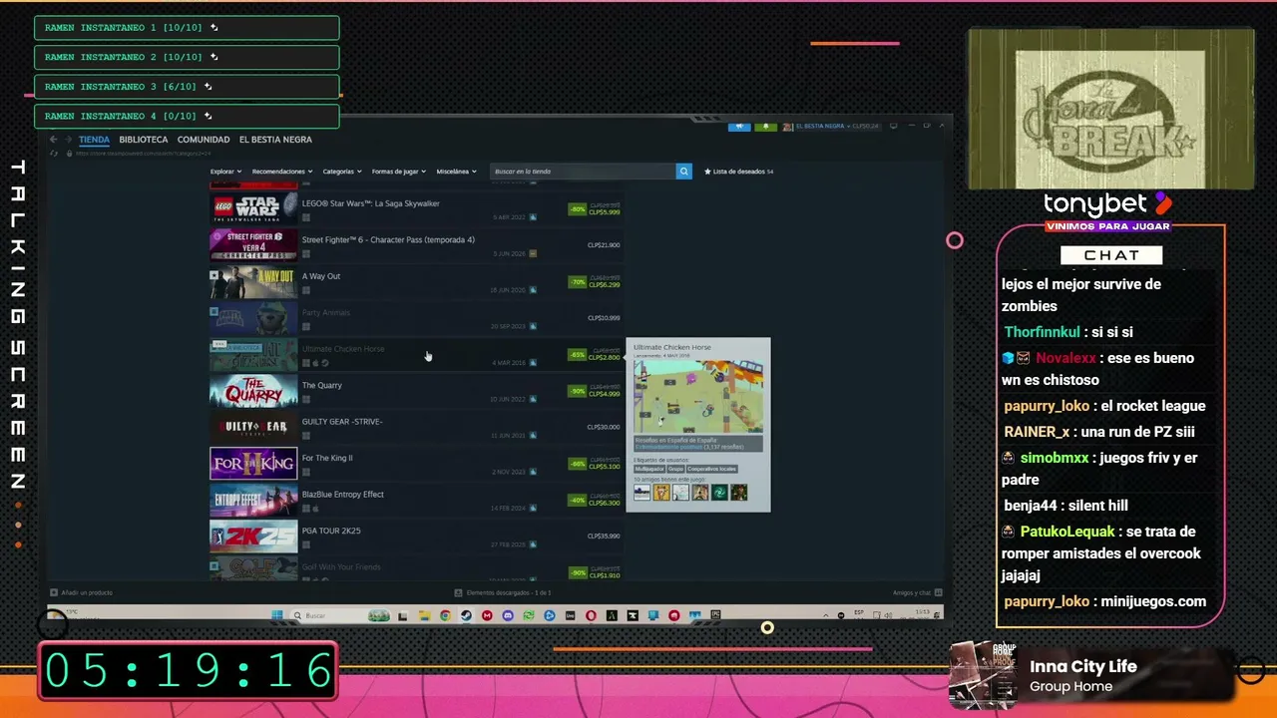
Task: Open the Formas de jugar dropdown
Action: pos(399,172)
